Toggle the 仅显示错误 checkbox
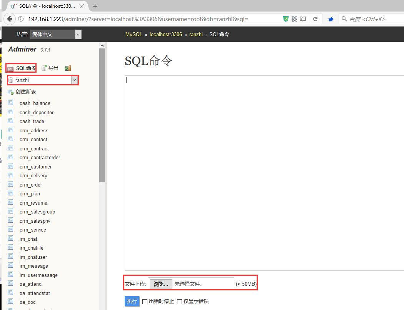This screenshot has height=310, width=404. pos(179,302)
